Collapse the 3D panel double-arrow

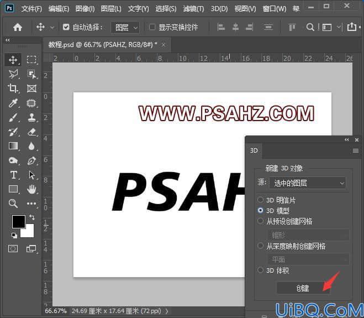pos(346,140)
